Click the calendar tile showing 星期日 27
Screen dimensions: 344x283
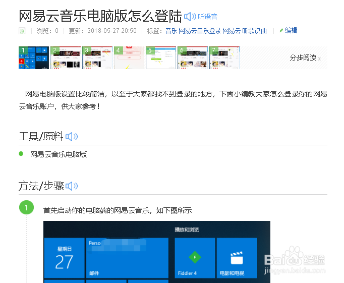(64, 258)
